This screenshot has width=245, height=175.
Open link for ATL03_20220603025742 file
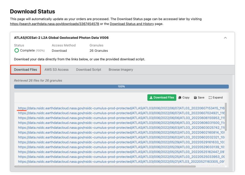(121, 127)
